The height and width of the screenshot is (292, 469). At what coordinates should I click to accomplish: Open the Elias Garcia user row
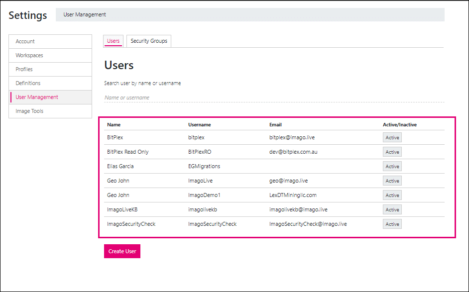[x=274, y=166]
